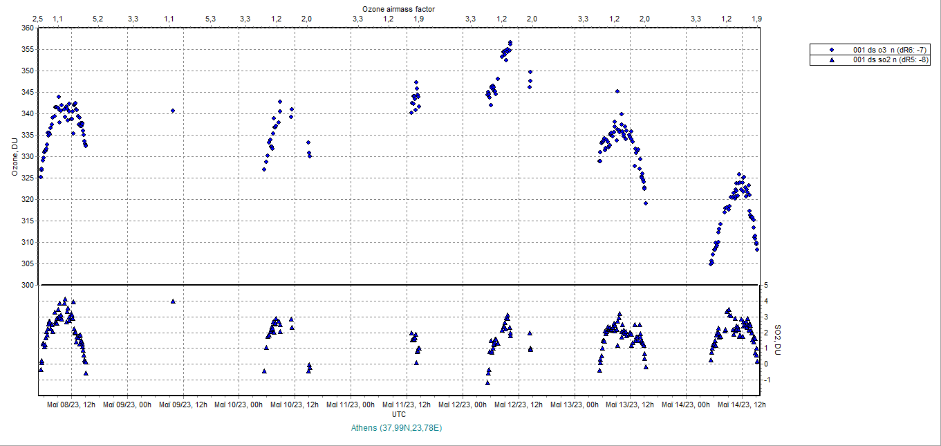Viewport: 941px width, 446px height.
Task: Open the Athens (37,99N,23,78E) station label
Action: pos(396,428)
